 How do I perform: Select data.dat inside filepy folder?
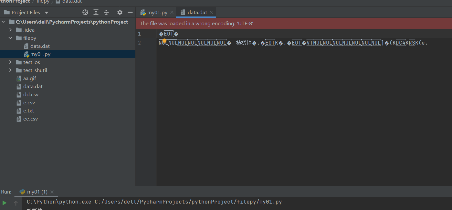(x=40, y=46)
